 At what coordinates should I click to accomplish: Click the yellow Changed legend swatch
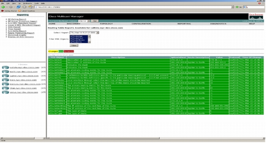tap(53, 51)
